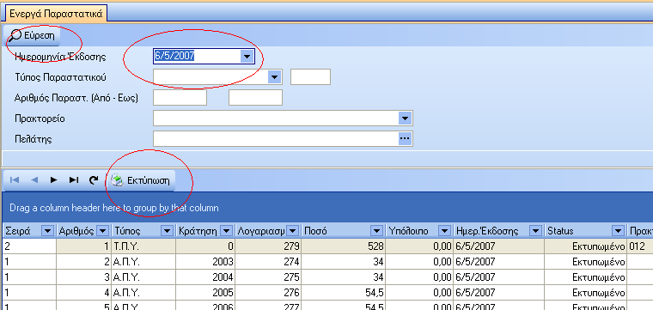Click the Κράτηση cell 2005
The width and height of the screenshot is (653, 310).
[x=205, y=293]
